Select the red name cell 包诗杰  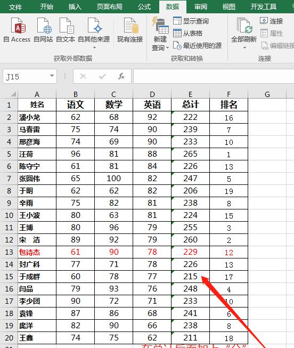(x=37, y=252)
